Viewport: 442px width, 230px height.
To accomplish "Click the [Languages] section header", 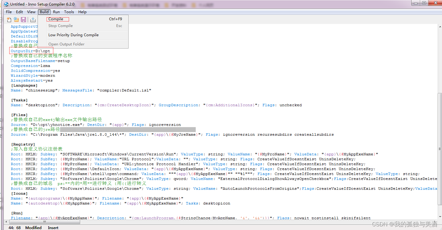I will click(24, 85).
